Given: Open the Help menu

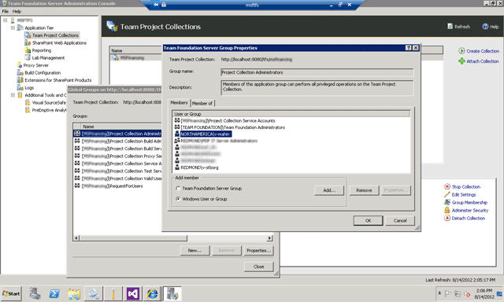Looking at the screenshot, I should [x=17, y=11].
